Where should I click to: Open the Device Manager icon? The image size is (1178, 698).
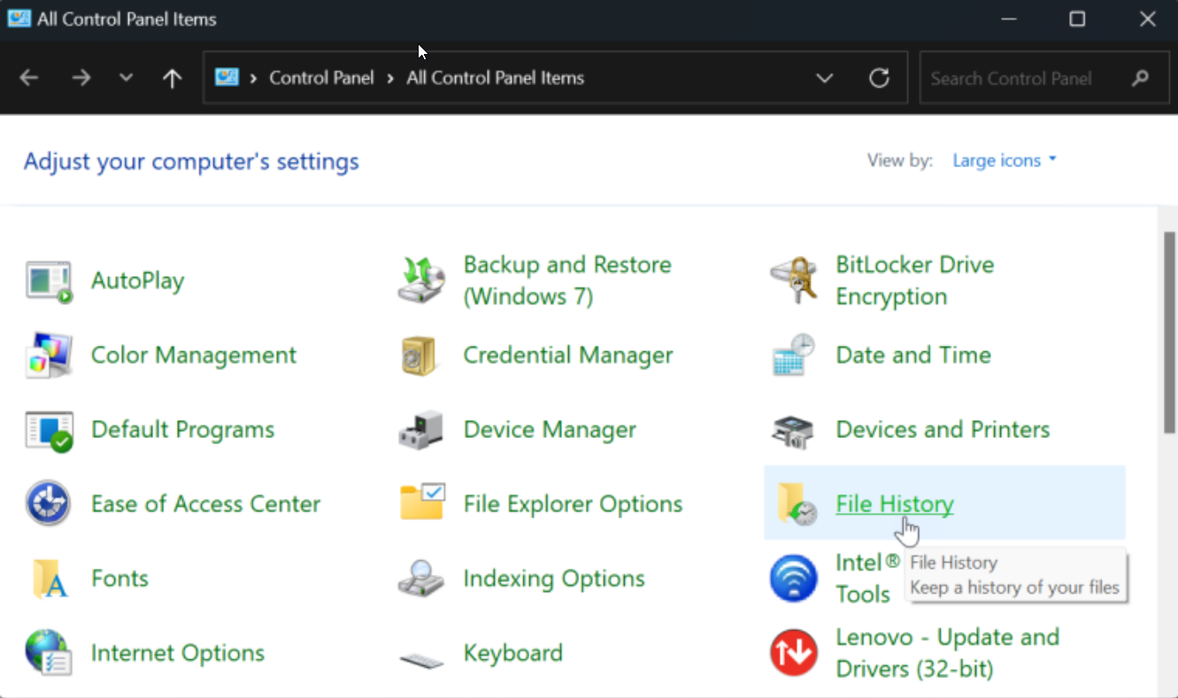click(x=549, y=429)
